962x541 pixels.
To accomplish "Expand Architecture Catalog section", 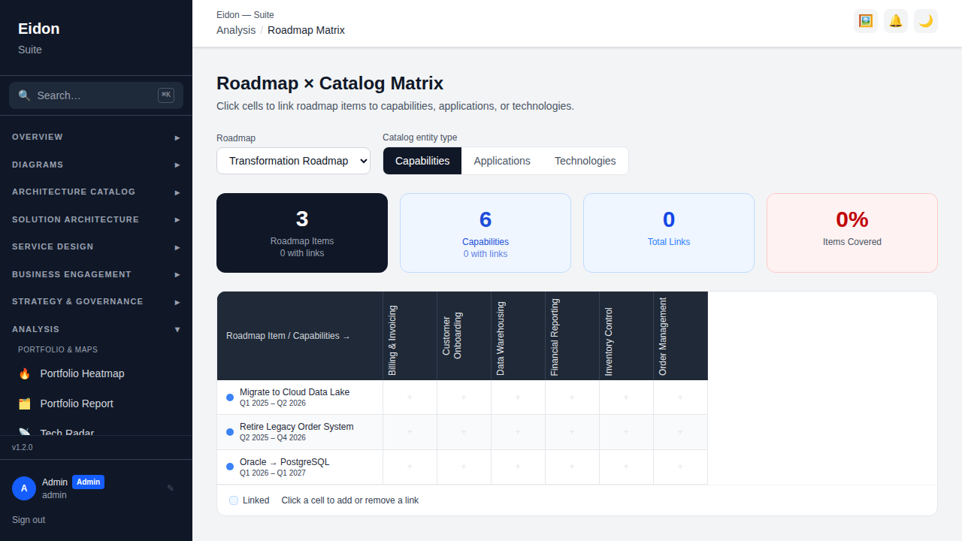I will tap(96, 192).
